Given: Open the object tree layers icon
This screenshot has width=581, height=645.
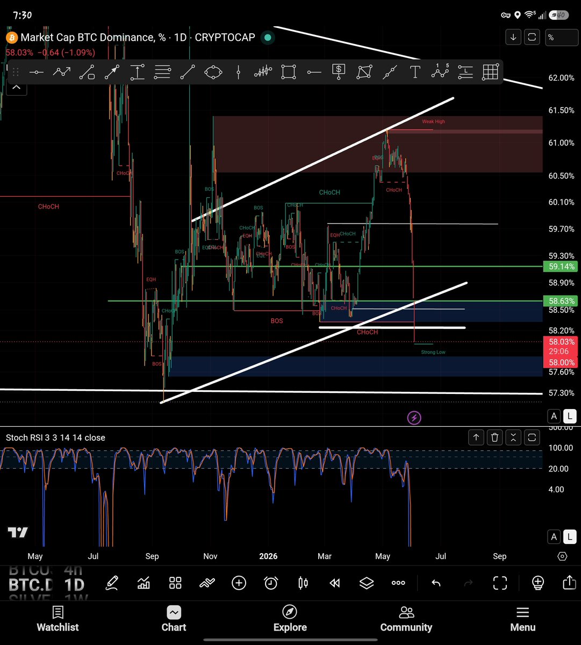Looking at the screenshot, I should [x=366, y=583].
